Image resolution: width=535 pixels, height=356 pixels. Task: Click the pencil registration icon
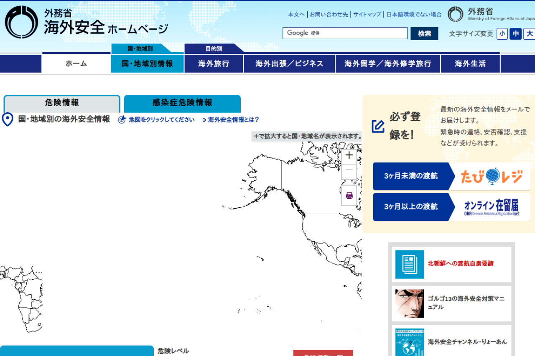click(x=378, y=126)
